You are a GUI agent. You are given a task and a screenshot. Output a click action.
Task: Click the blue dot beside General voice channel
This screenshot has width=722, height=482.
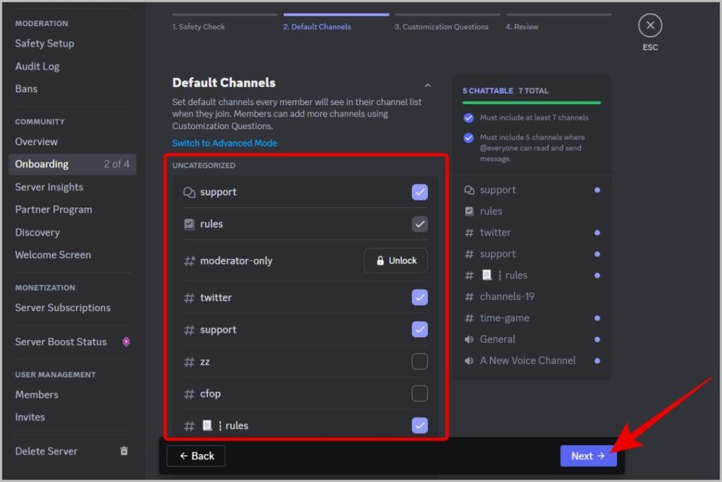click(596, 339)
